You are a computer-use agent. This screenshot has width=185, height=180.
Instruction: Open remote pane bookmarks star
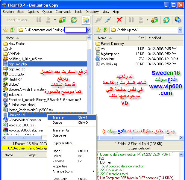tap(98, 30)
